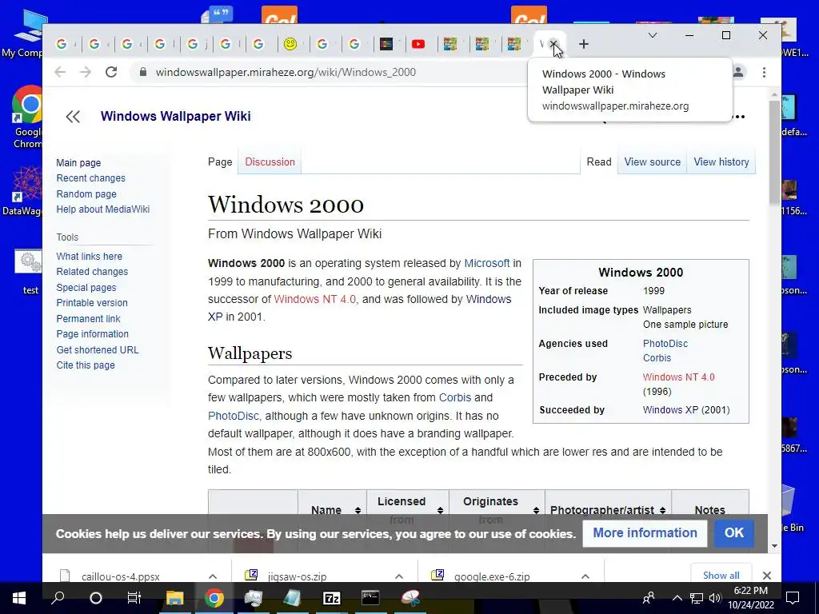819x614 pixels.
Task: Follow the Microsoft link in the intro
Action: (x=487, y=263)
